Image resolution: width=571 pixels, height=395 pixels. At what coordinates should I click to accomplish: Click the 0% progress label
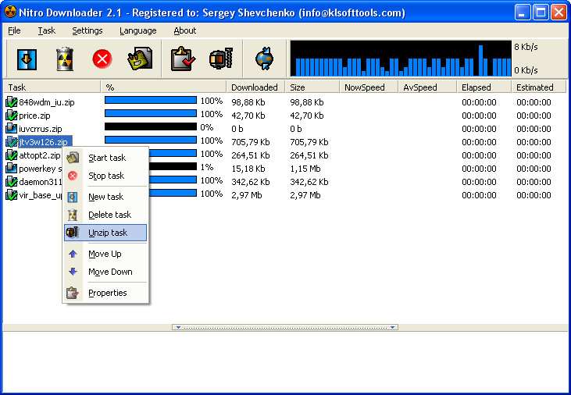click(x=207, y=127)
